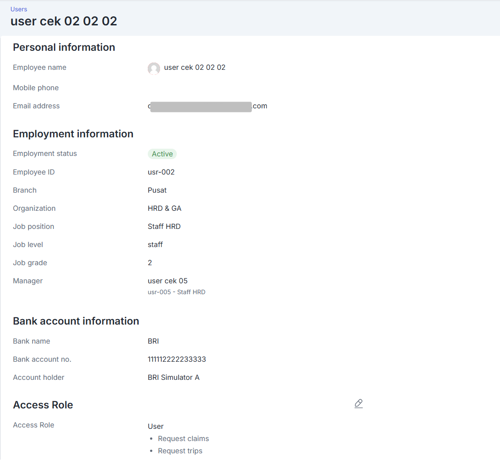Click the account holder BRI Simulator A
Image resolution: width=500 pixels, height=461 pixels.
(x=173, y=378)
